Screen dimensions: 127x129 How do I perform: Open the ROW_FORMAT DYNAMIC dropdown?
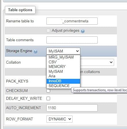tap(59, 119)
